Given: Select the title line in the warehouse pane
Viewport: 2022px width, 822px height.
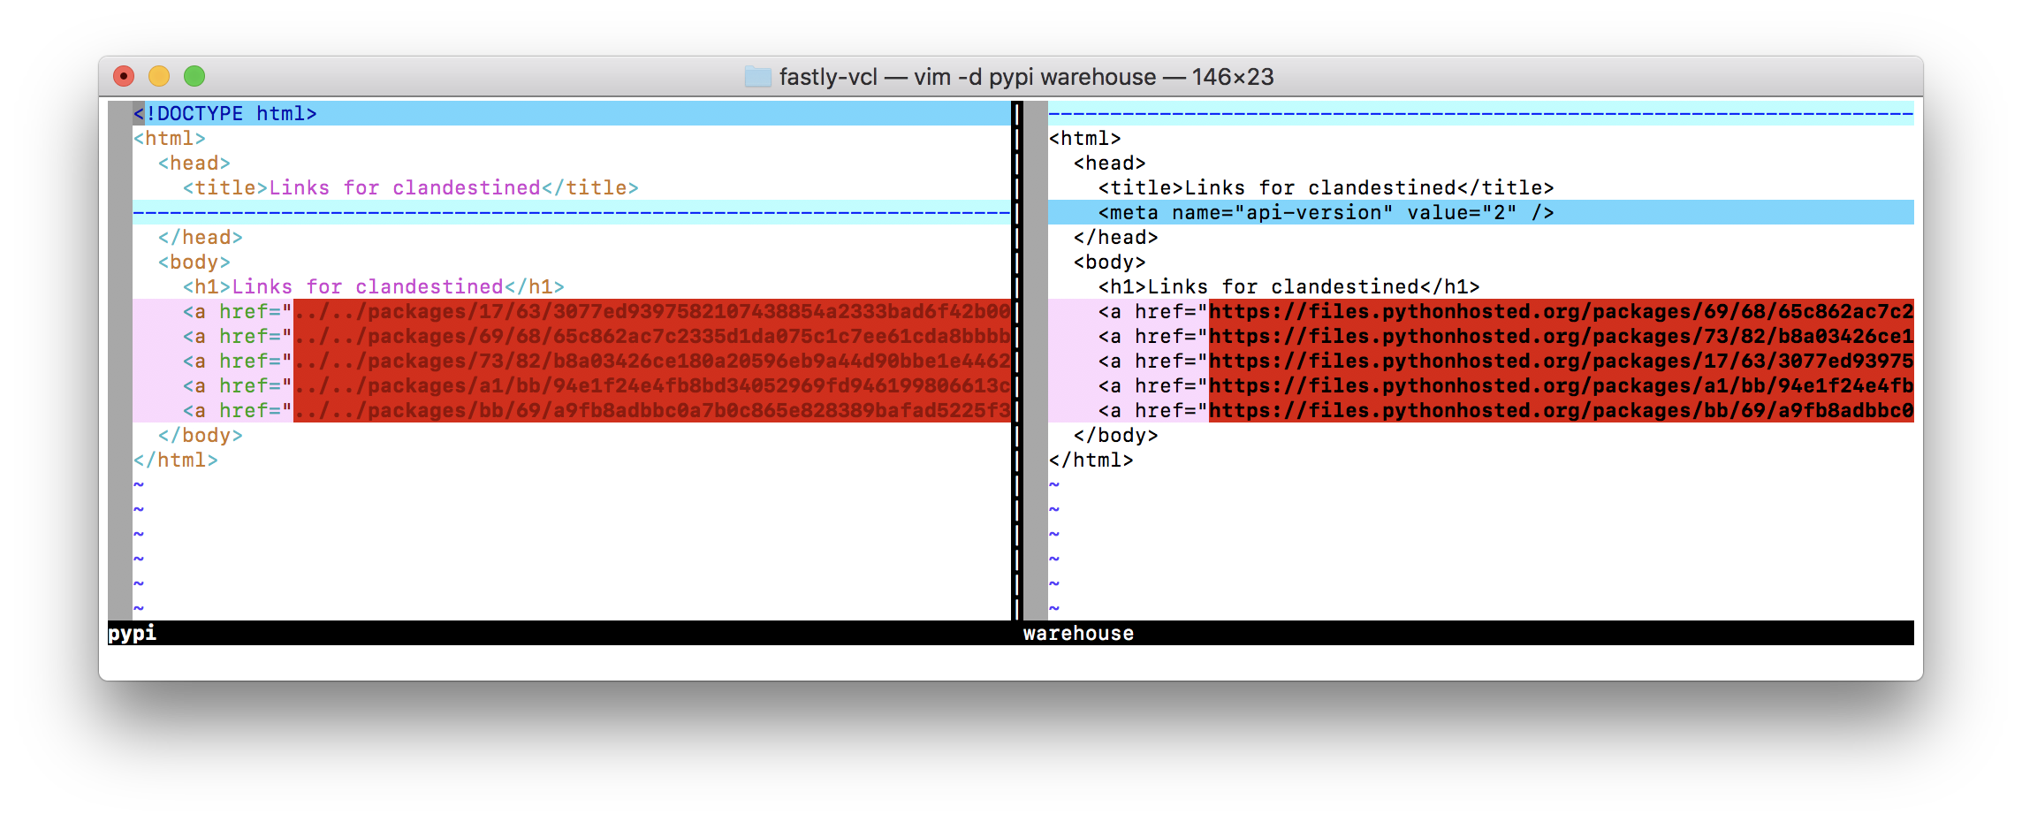Looking at the screenshot, I should pos(1326,187).
